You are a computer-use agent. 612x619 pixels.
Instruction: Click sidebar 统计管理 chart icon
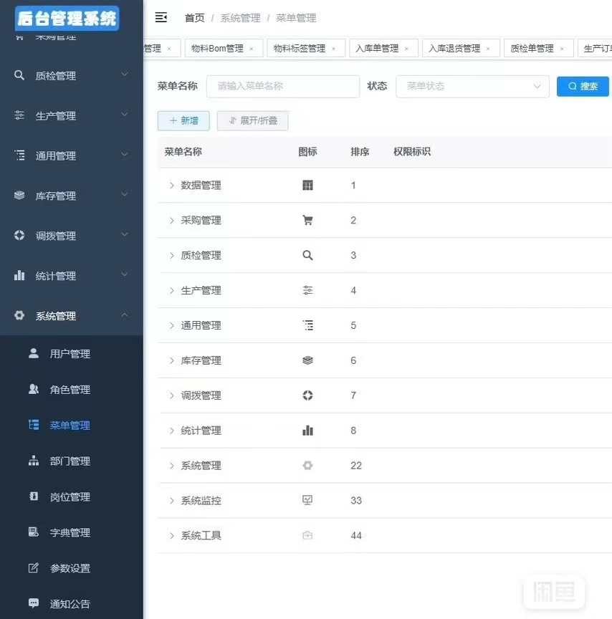(19, 275)
